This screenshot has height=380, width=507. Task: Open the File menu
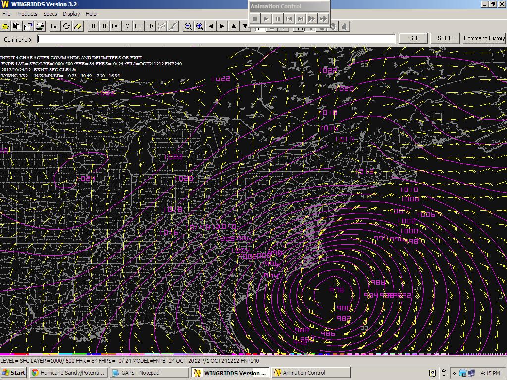[6, 14]
